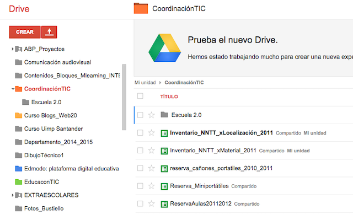Click the upload arrow button

pyautogui.click(x=49, y=32)
